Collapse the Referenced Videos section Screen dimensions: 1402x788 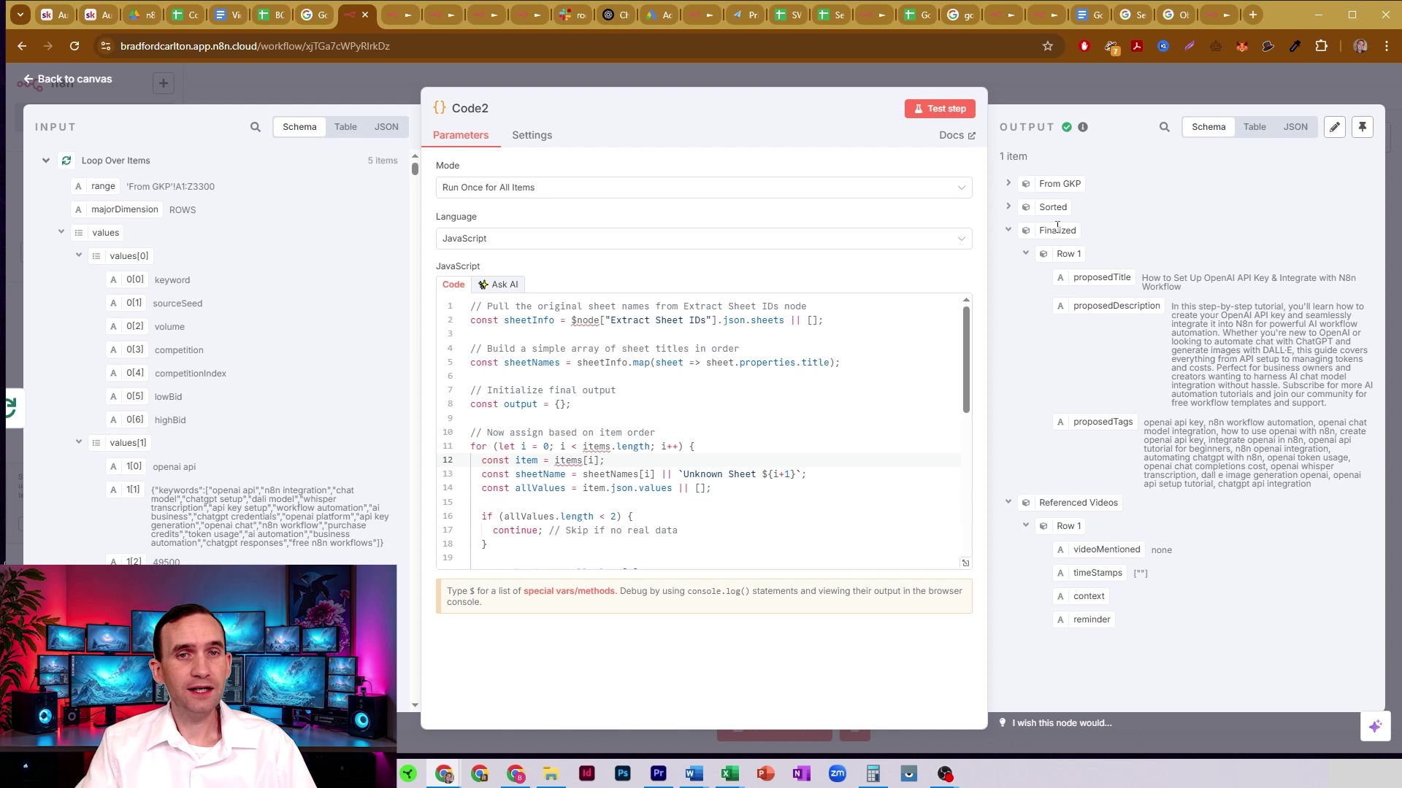coord(1008,502)
